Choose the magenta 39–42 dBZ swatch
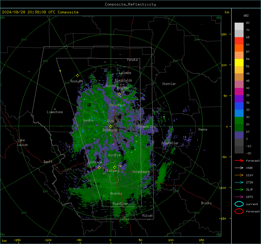 coord(239,92)
